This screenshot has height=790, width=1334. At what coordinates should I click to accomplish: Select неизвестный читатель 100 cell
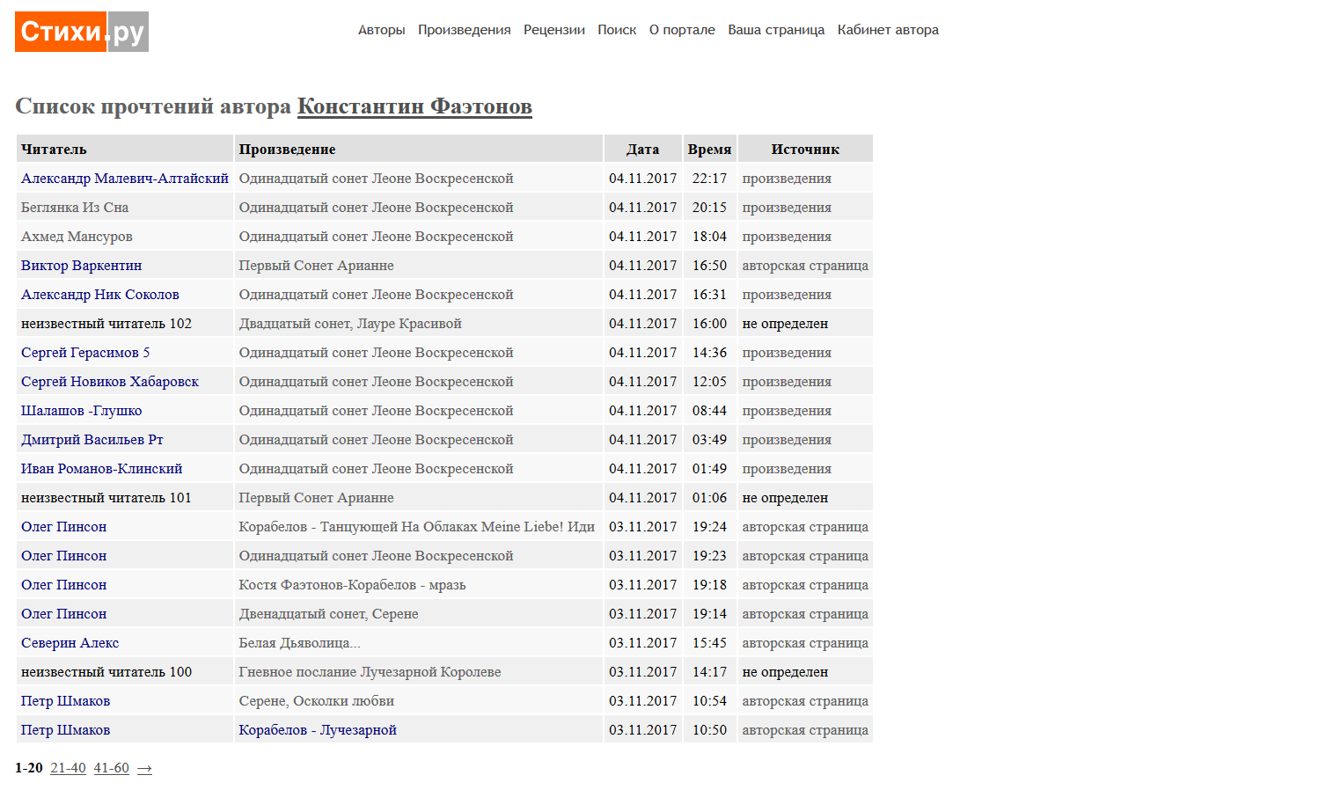click(125, 672)
